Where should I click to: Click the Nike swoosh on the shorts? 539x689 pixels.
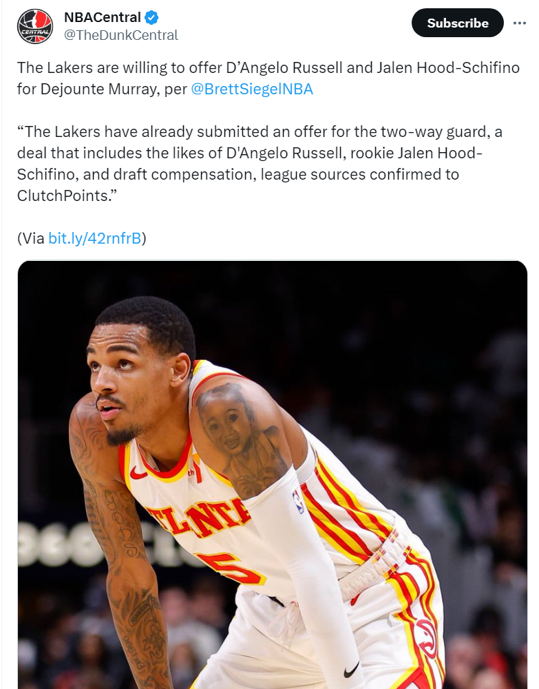pyautogui.click(x=350, y=670)
